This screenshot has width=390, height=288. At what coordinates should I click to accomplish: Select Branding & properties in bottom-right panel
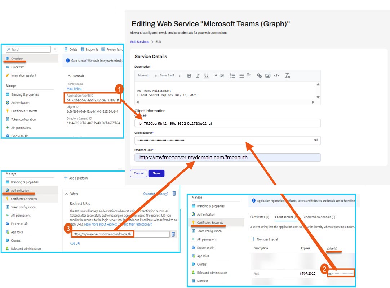click(210, 206)
